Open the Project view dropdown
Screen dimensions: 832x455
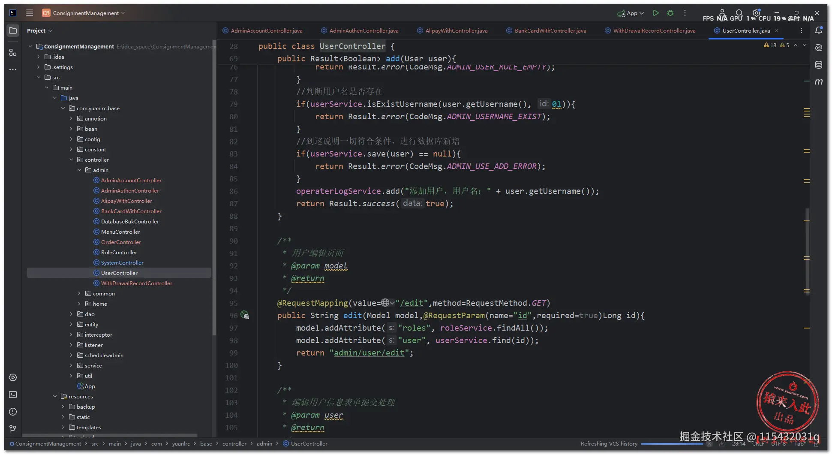tap(39, 31)
